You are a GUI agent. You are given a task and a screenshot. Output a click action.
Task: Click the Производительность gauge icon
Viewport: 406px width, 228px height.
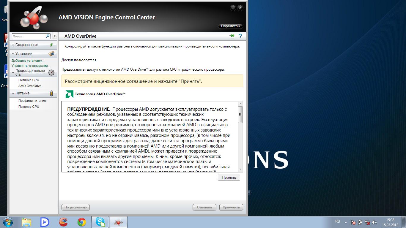(x=51, y=72)
